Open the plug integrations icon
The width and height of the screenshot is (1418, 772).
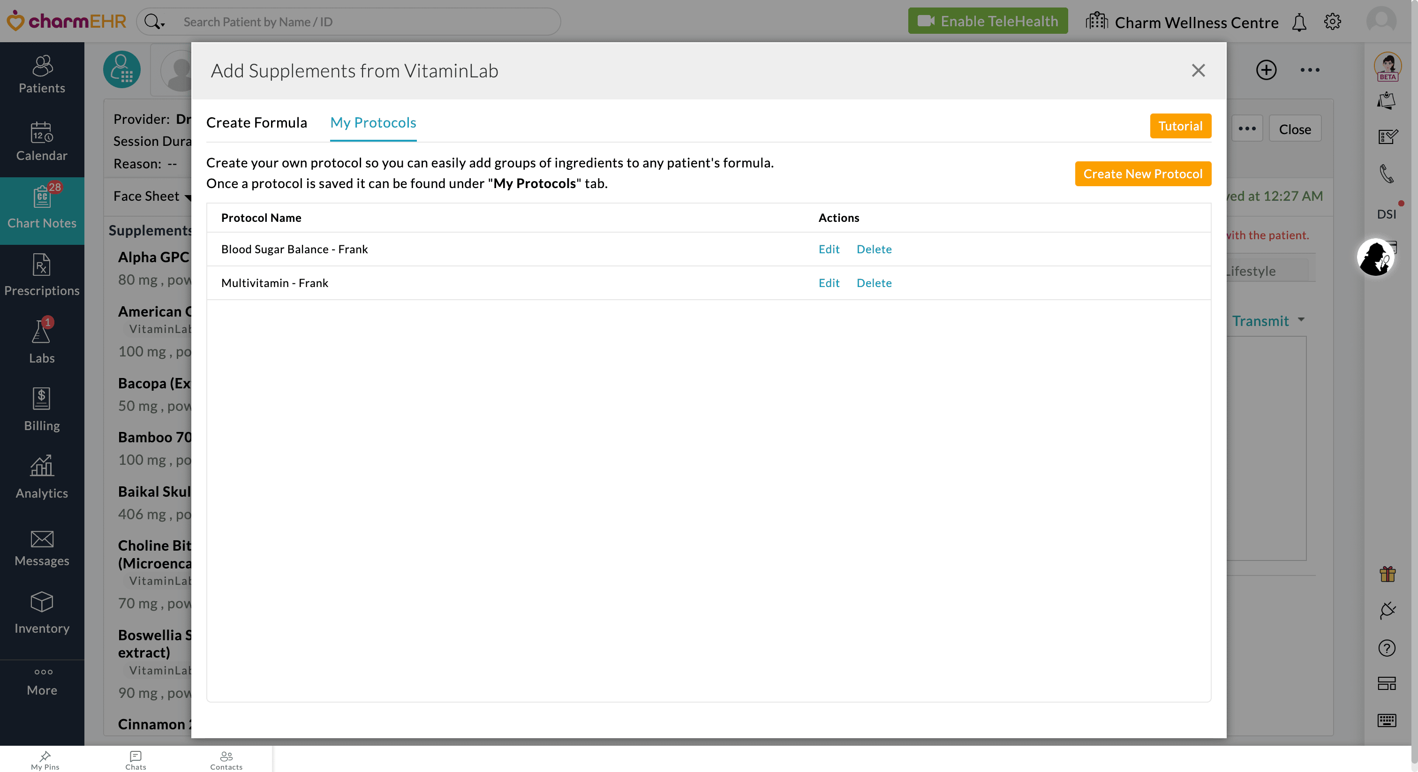[1387, 610]
